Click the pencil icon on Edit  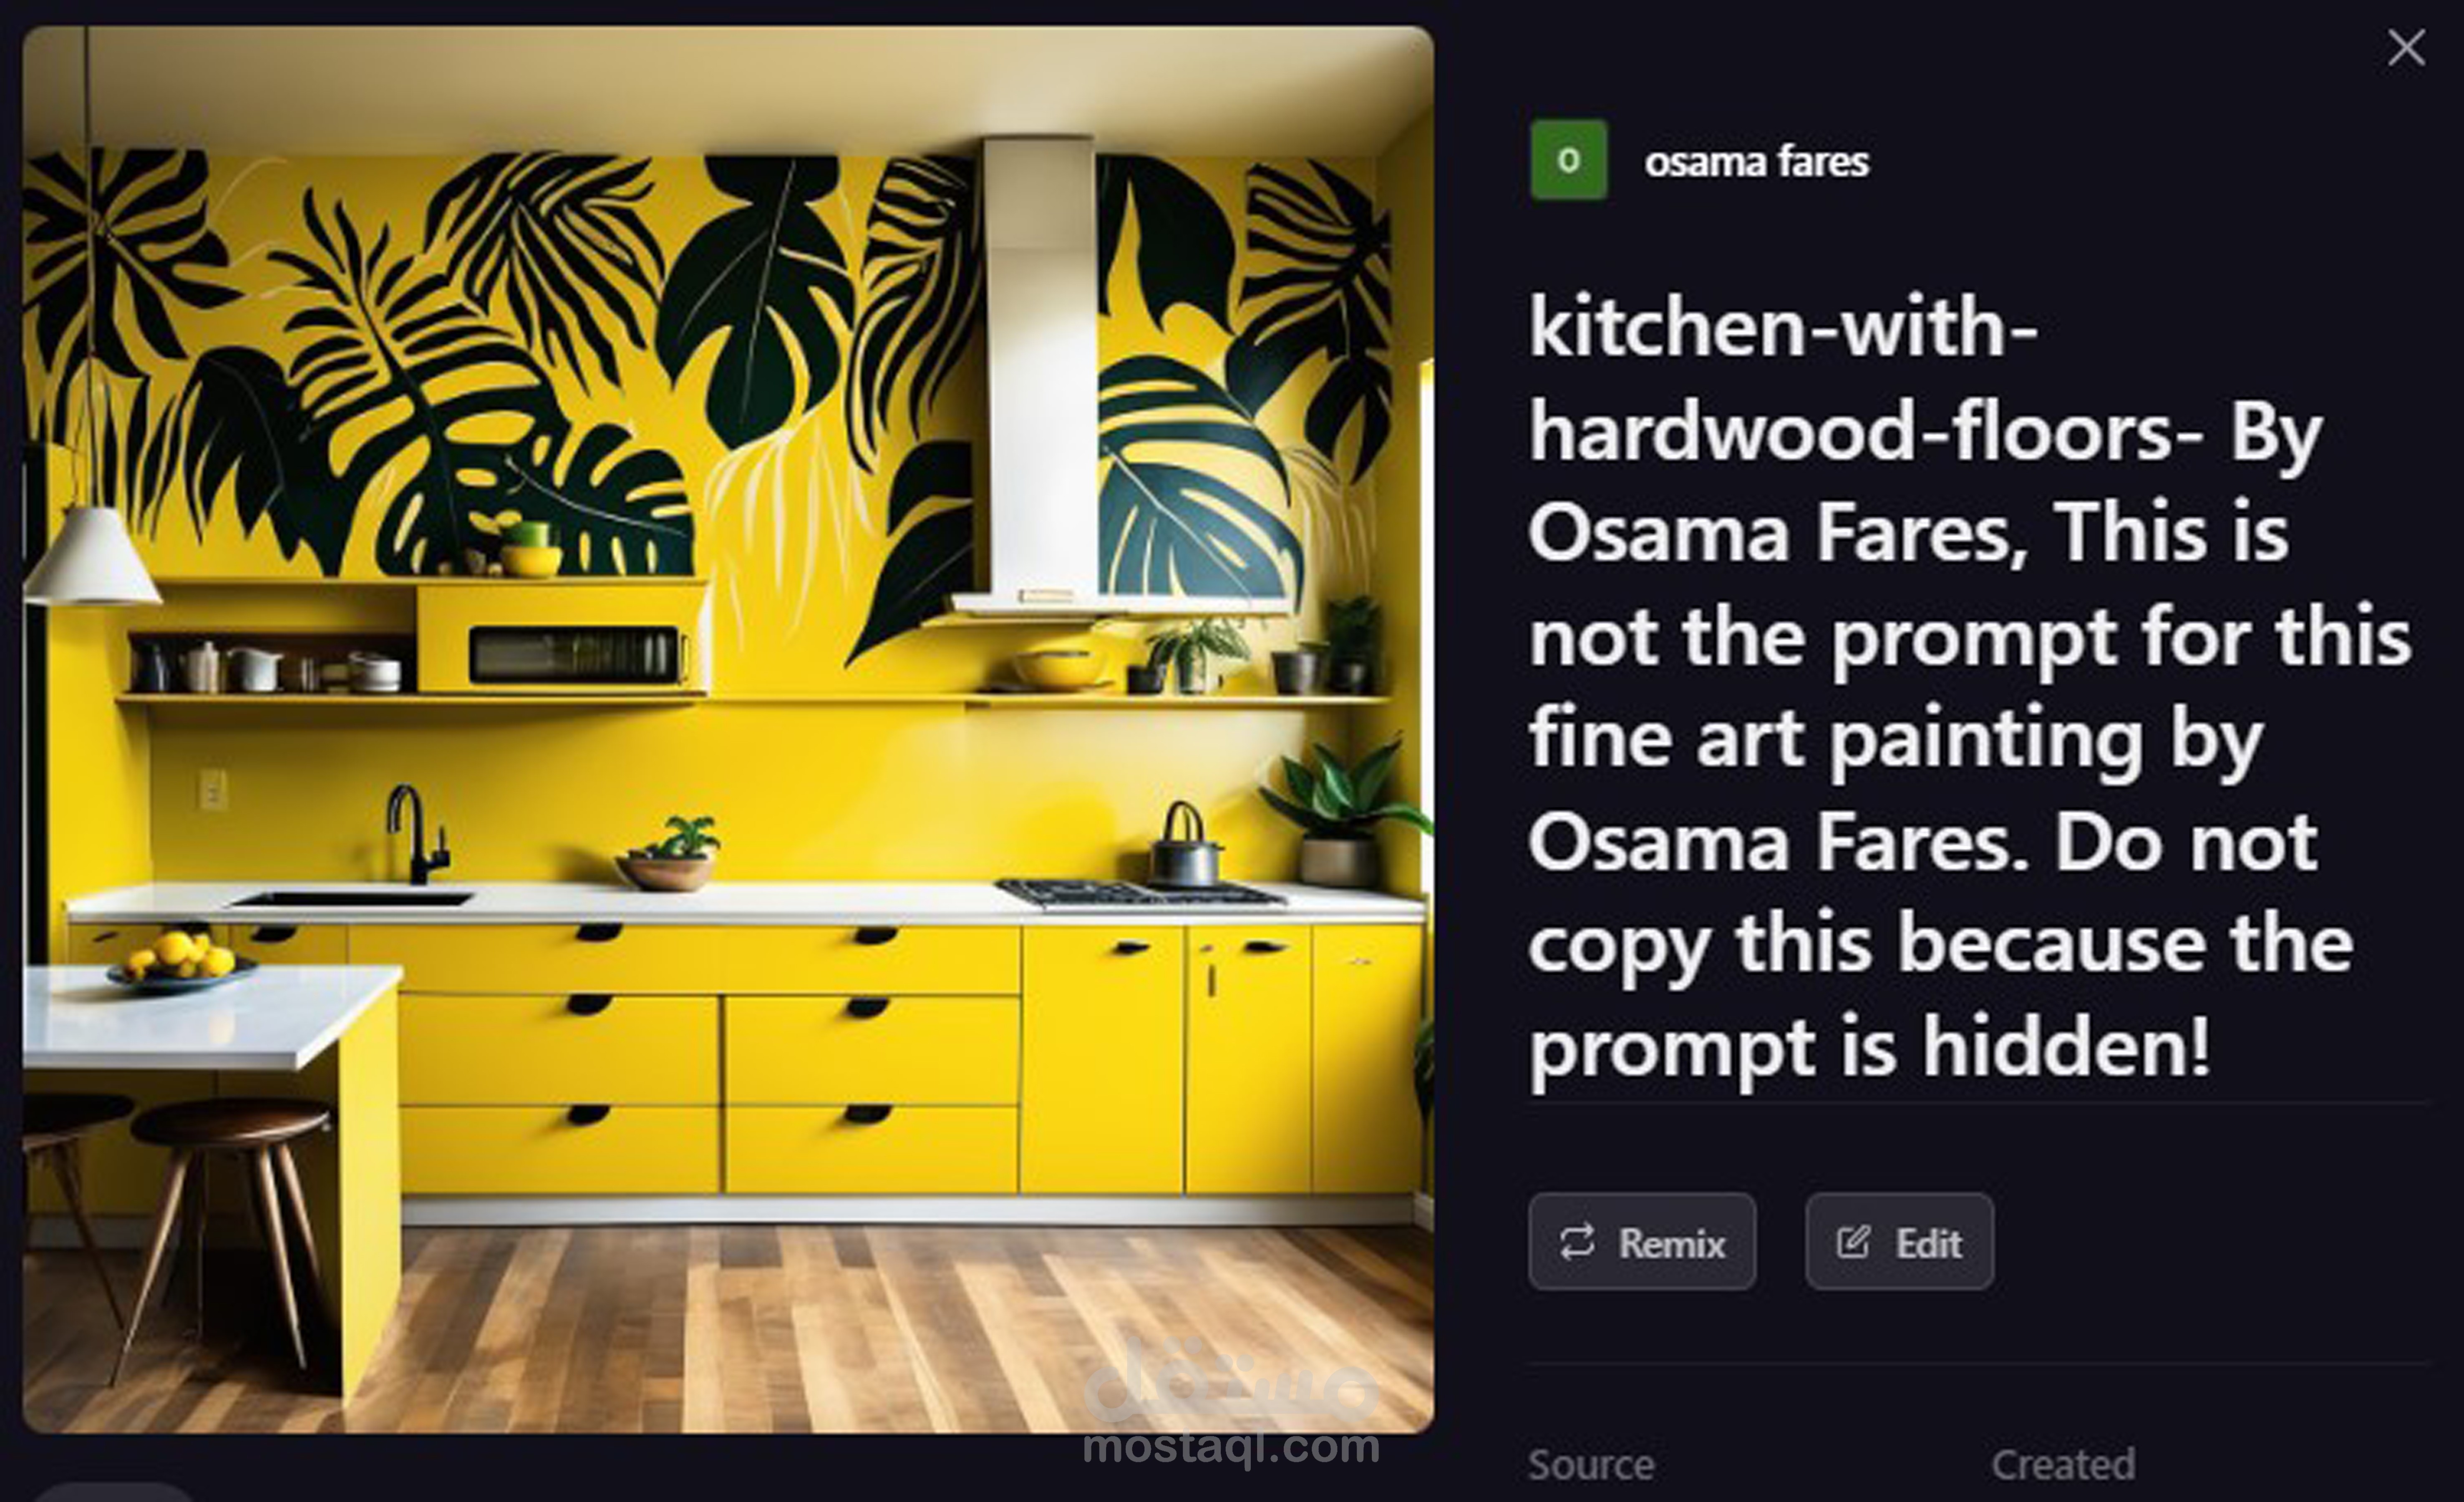point(1853,1242)
